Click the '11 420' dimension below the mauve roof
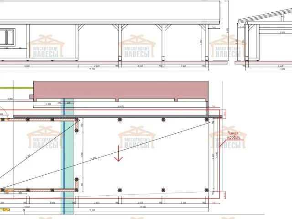Image resolution: width=292 pixels, height=219 pixels. 121,106
